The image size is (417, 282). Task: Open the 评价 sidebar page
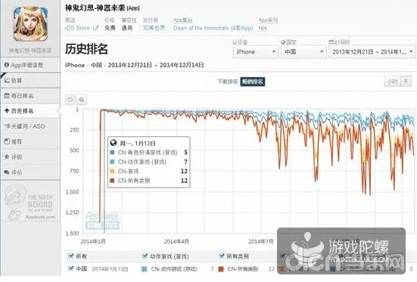click(30, 172)
